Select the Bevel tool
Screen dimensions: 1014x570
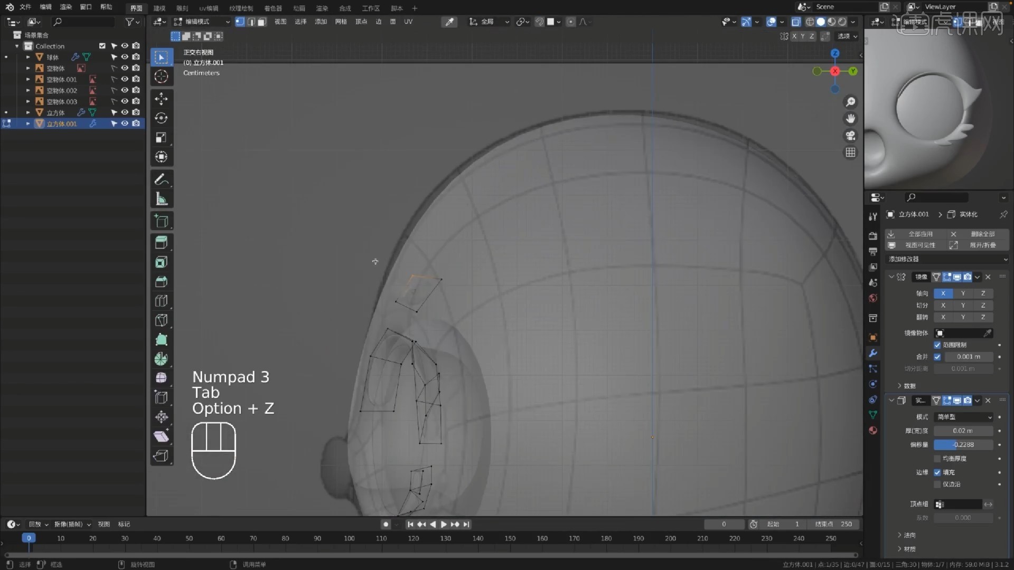click(161, 282)
